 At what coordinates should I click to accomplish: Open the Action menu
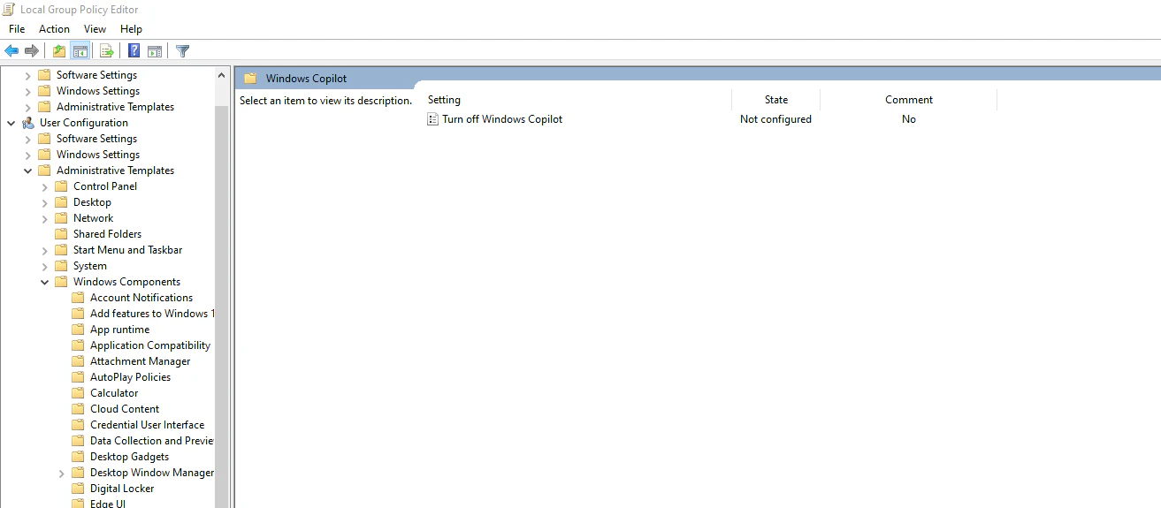coord(54,29)
